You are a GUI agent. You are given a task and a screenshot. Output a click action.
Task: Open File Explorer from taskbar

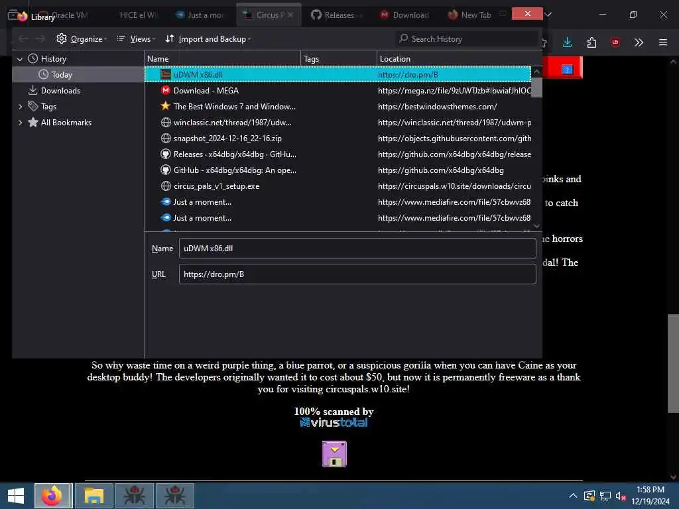pos(93,496)
